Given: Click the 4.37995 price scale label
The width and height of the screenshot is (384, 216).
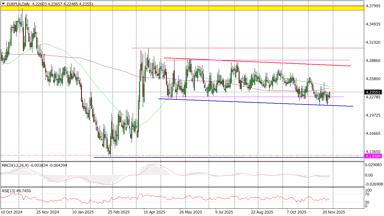Looking at the screenshot, I should tap(373, 6).
